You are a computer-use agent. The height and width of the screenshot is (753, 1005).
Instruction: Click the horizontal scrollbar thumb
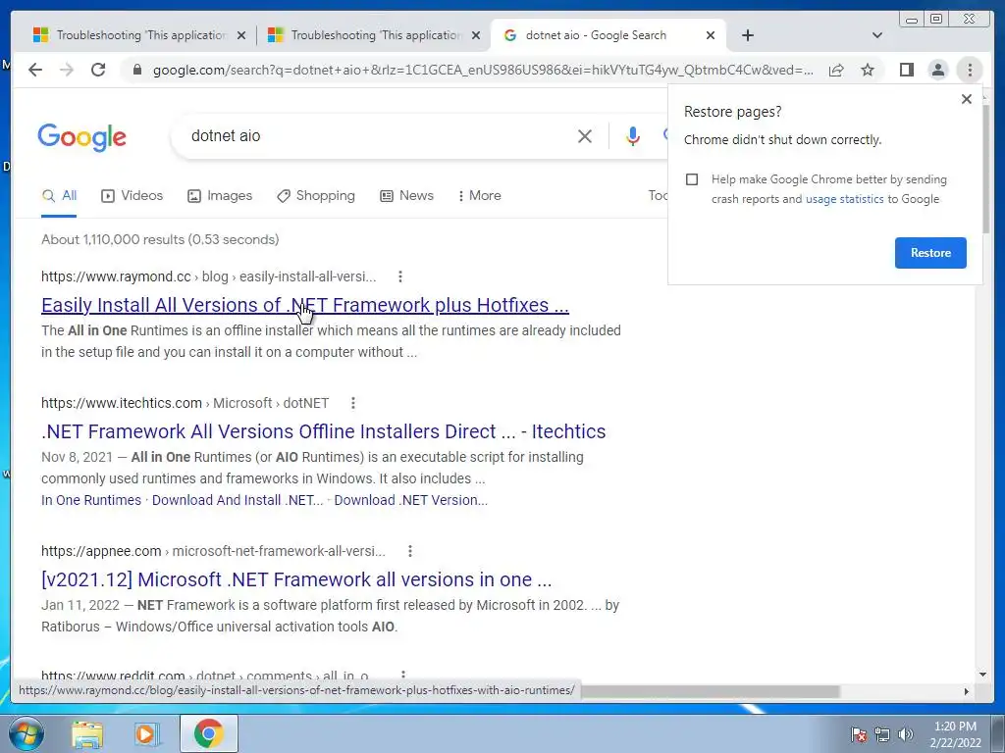coord(709,691)
